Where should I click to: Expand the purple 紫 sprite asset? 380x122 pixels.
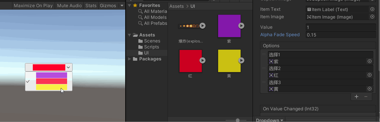[241, 26]
